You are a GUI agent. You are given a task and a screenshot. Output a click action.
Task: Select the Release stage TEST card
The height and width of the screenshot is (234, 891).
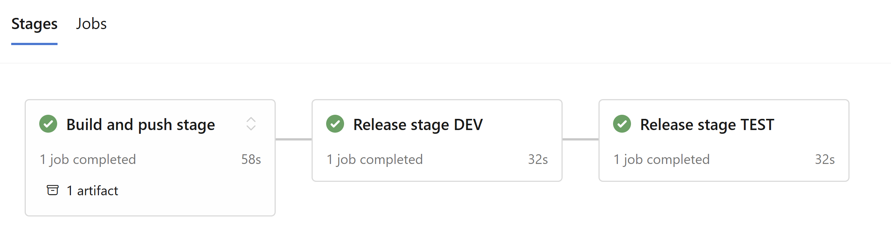click(724, 140)
